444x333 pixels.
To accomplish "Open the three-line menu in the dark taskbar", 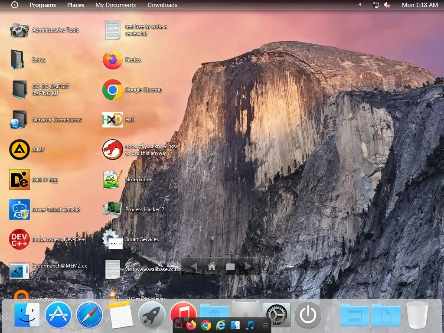I will 265,325.
